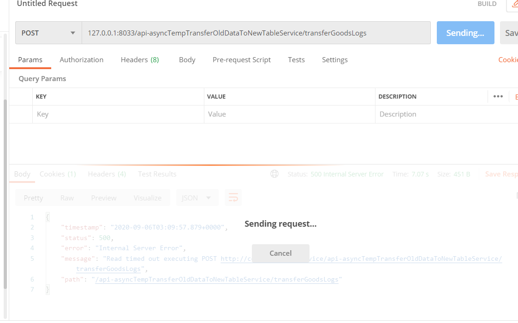Click the left sidebar vertical scrollbar
This screenshot has width=518, height=323.
pyautogui.click(x=5, y=194)
